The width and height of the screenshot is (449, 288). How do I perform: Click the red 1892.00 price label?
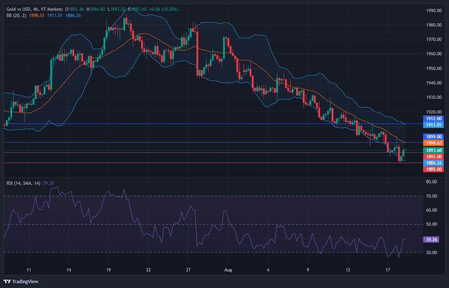click(433, 156)
